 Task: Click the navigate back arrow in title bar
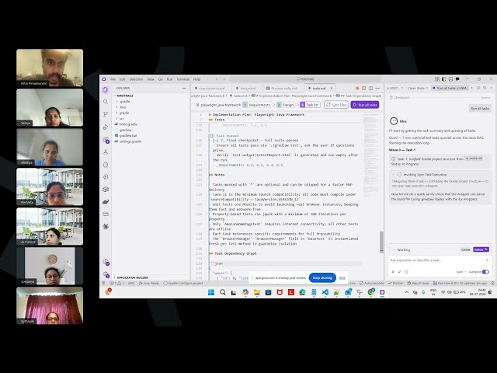[217, 79]
